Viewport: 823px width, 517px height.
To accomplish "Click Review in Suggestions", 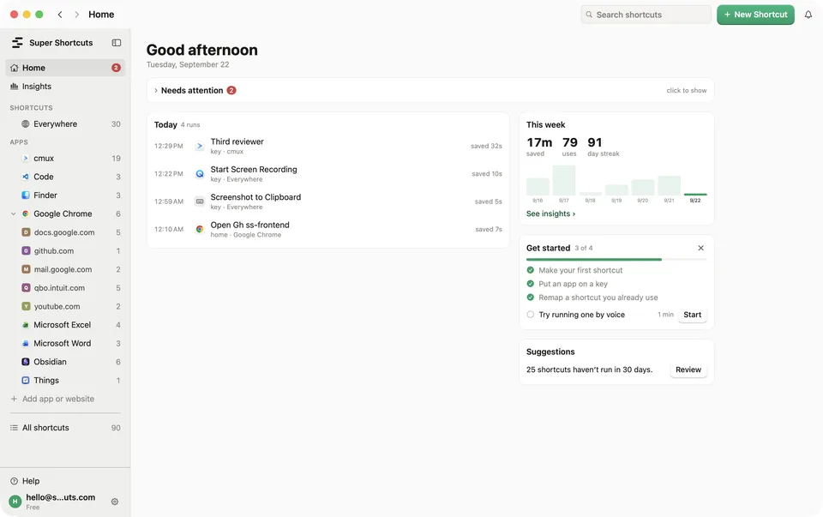I will pyautogui.click(x=688, y=370).
